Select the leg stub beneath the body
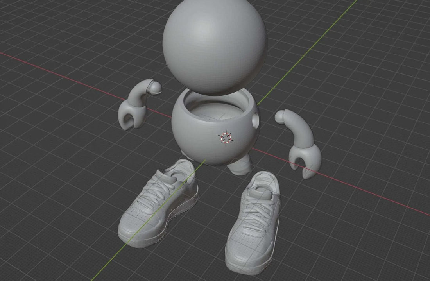 click(241, 165)
